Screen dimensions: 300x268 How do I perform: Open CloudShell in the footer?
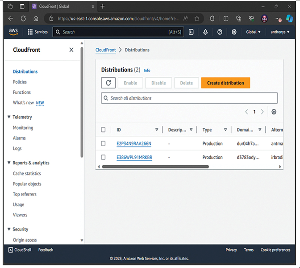[x=20, y=250]
